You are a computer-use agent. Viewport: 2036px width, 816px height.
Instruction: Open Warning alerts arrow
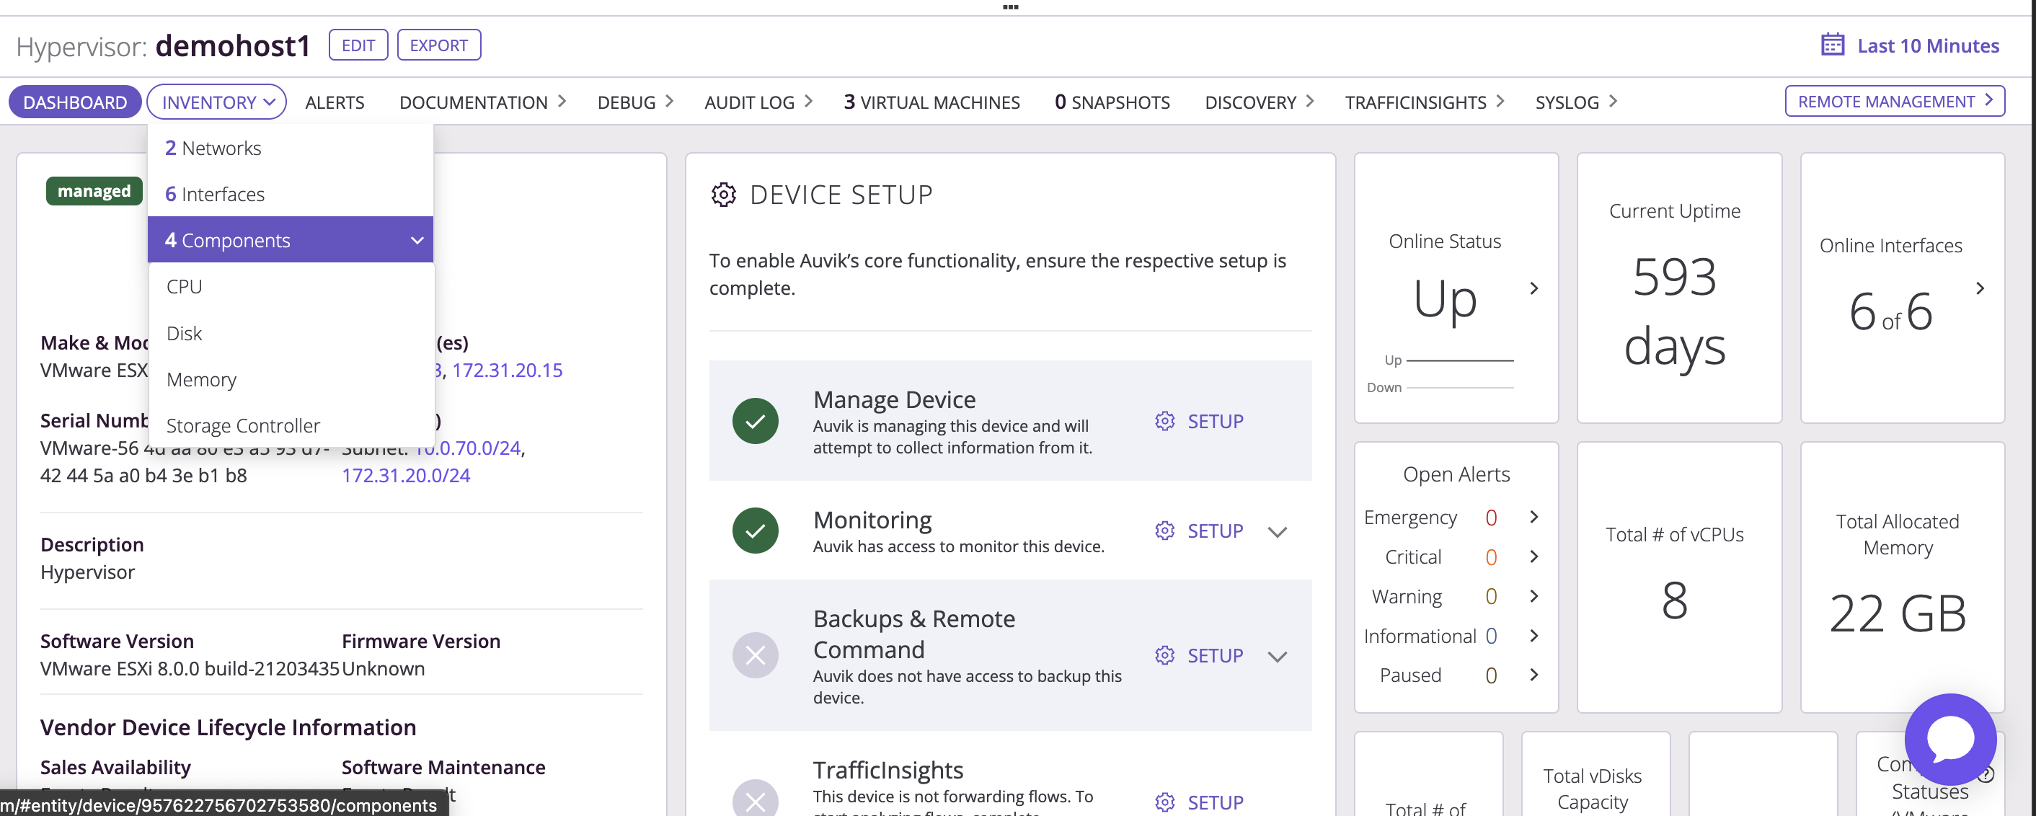[1534, 595]
